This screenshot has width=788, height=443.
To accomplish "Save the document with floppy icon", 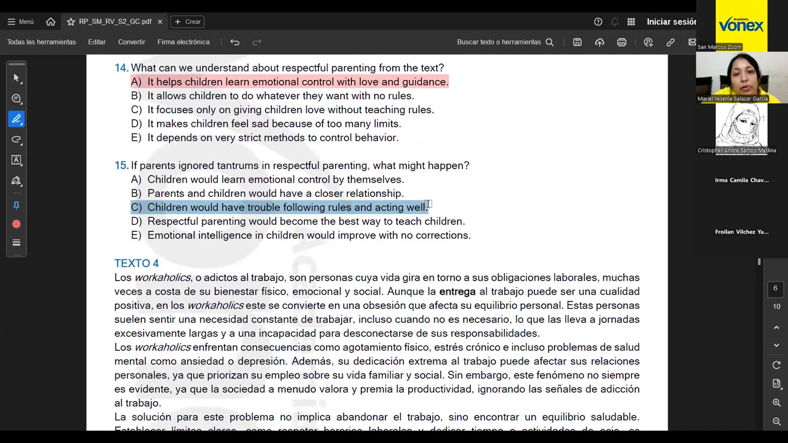I will tap(577, 42).
